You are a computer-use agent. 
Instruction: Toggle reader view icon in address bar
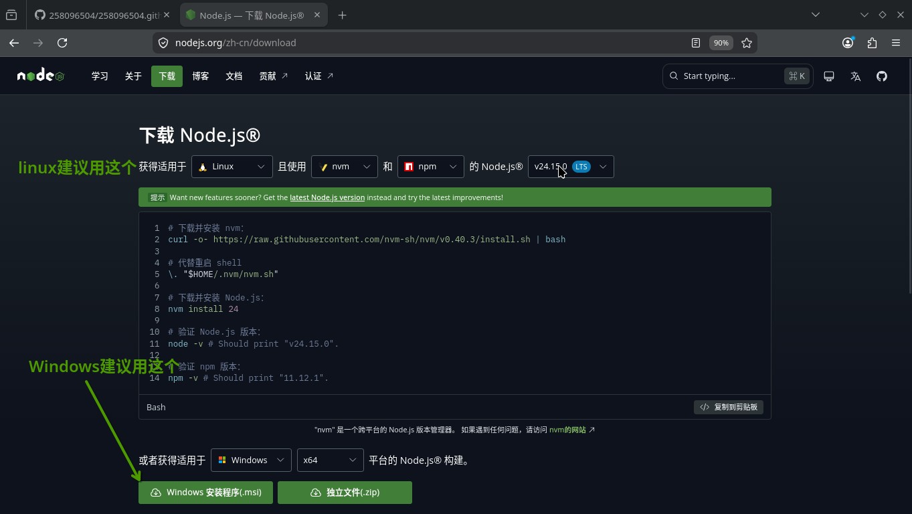(x=696, y=43)
